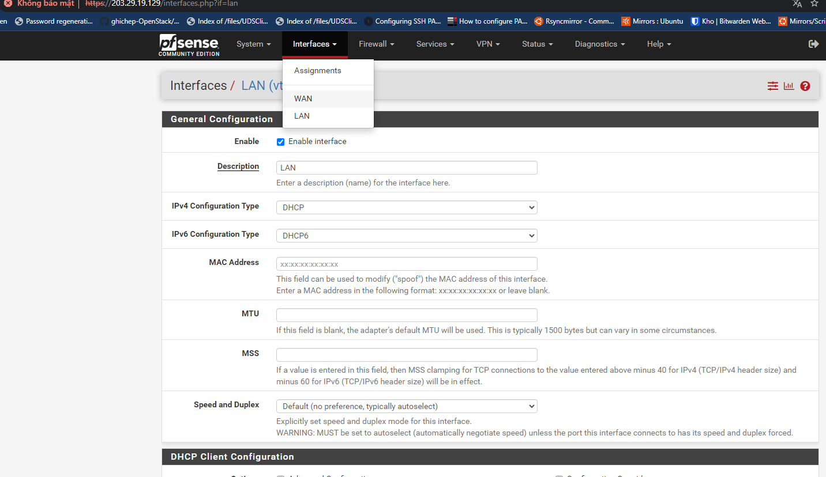Click the pfSense Community Edition logo
This screenshot has width=826, height=477.
click(x=189, y=45)
